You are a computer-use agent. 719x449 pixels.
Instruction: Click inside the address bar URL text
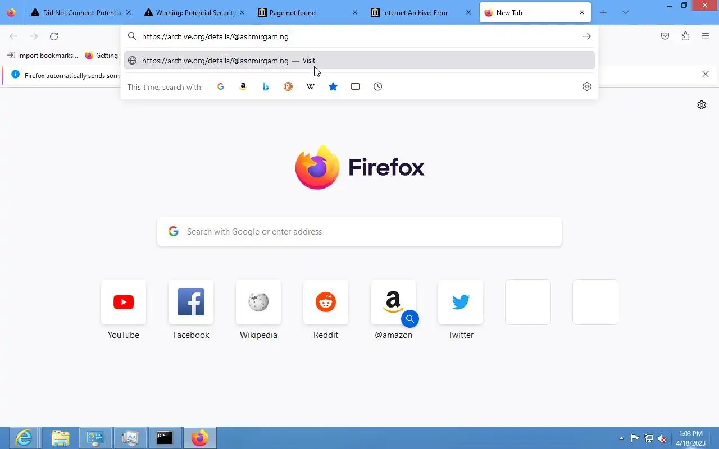pos(215,36)
